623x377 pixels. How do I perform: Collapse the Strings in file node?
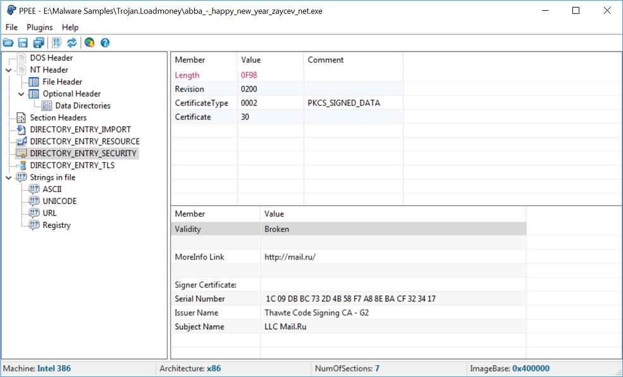point(8,177)
